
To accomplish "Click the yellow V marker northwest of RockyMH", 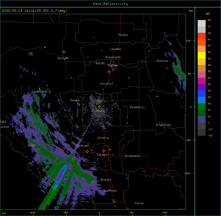I will point(45,47).
